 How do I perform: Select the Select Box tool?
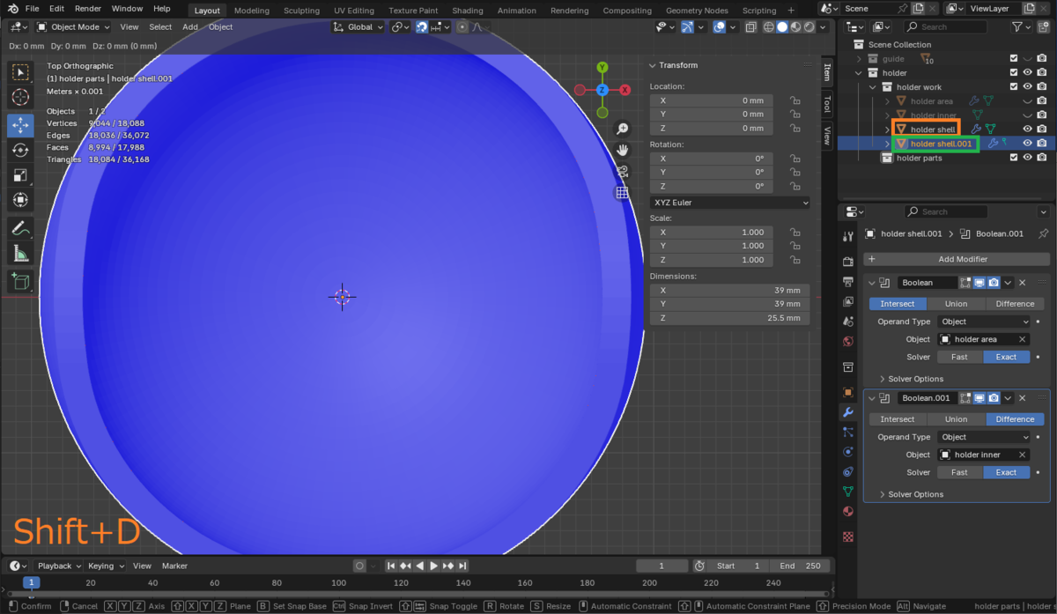[21, 72]
